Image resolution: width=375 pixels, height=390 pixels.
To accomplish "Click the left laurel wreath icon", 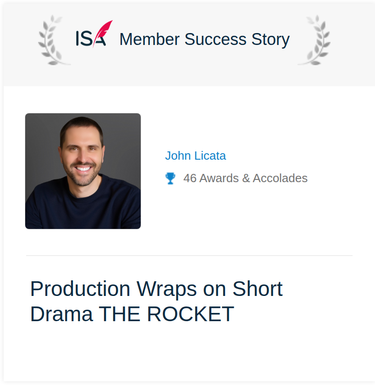I will 53,40.
